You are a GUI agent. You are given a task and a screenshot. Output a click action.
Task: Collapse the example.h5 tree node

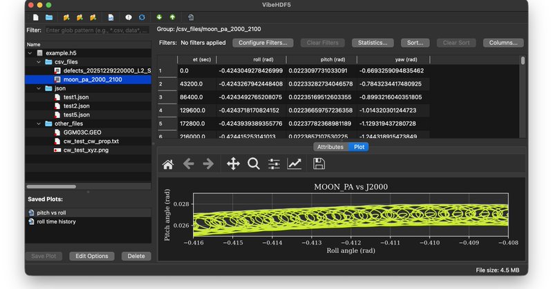coord(30,53)
